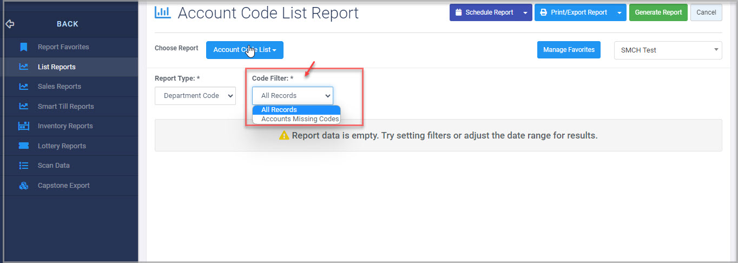Viewport: 738px width, 263px height.
Task: Open the Account Code List dropdown
Action: [x=245, y=50]
